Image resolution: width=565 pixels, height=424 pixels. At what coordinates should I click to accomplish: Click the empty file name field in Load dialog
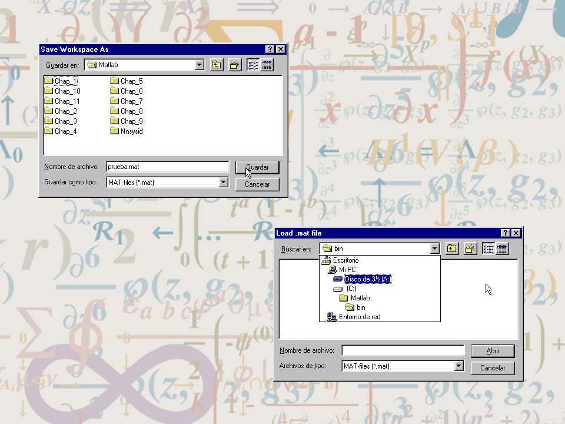pyautogui.click(x=403, y=350)
